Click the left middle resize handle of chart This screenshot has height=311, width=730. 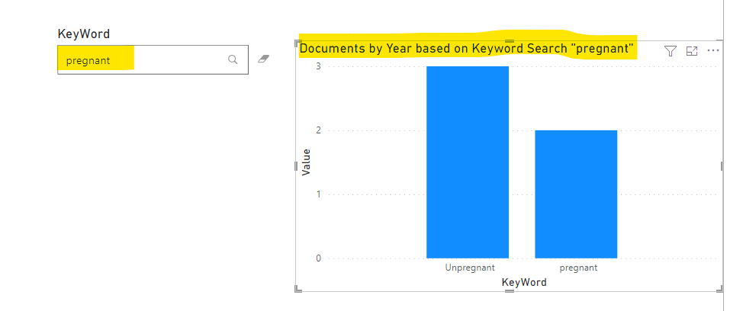(296, 166)
